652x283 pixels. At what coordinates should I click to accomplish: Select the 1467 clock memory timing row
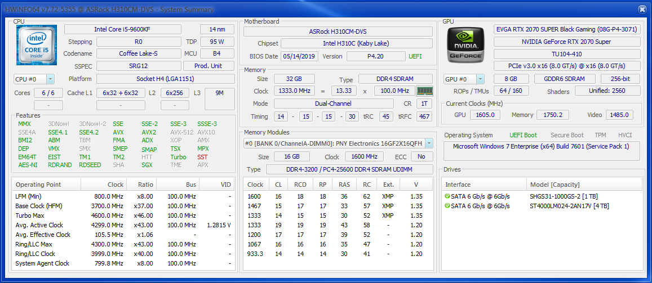click(x=338, y=206)
